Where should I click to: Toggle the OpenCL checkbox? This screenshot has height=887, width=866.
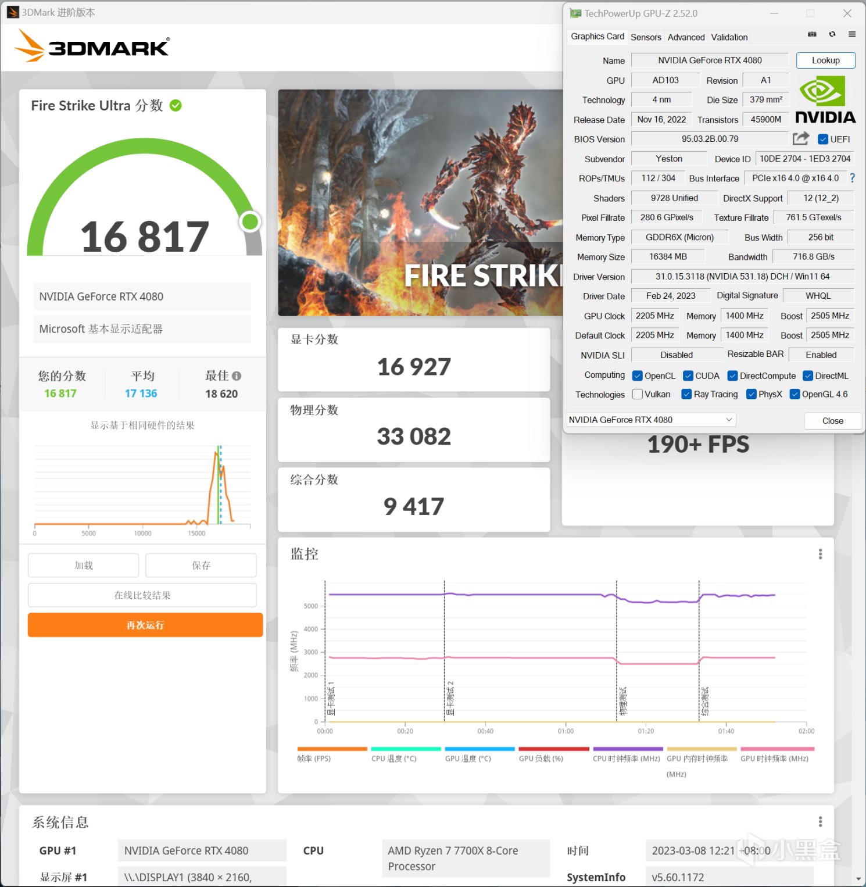click(637, 375)
